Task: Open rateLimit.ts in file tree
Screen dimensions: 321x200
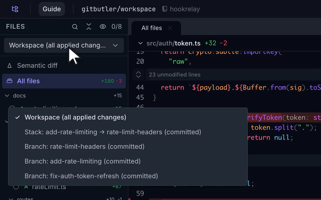Action: click(x=49, y=187)
